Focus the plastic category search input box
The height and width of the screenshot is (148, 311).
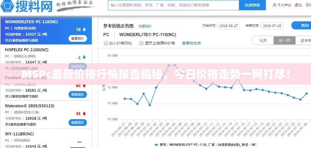[172, 5]
